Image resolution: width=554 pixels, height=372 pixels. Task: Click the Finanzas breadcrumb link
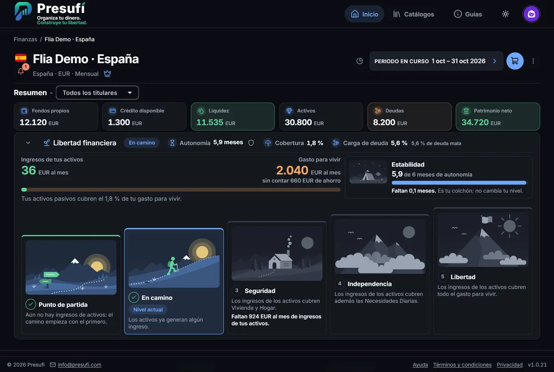point(26,39)
